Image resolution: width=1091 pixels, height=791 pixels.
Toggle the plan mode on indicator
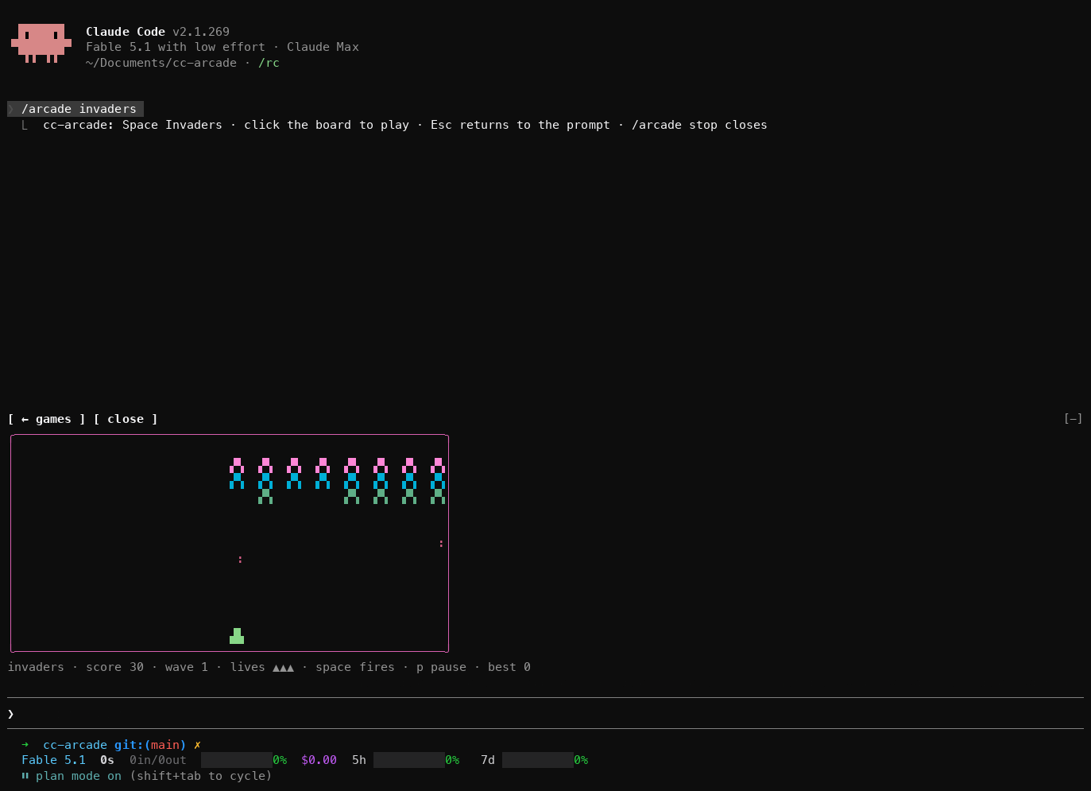tap(79, 776)
